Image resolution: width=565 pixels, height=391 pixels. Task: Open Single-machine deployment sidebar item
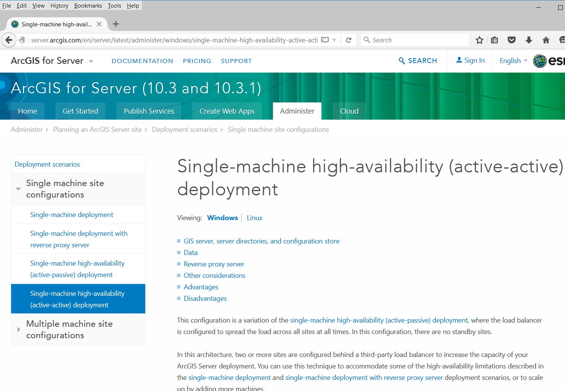click(72, 215)
